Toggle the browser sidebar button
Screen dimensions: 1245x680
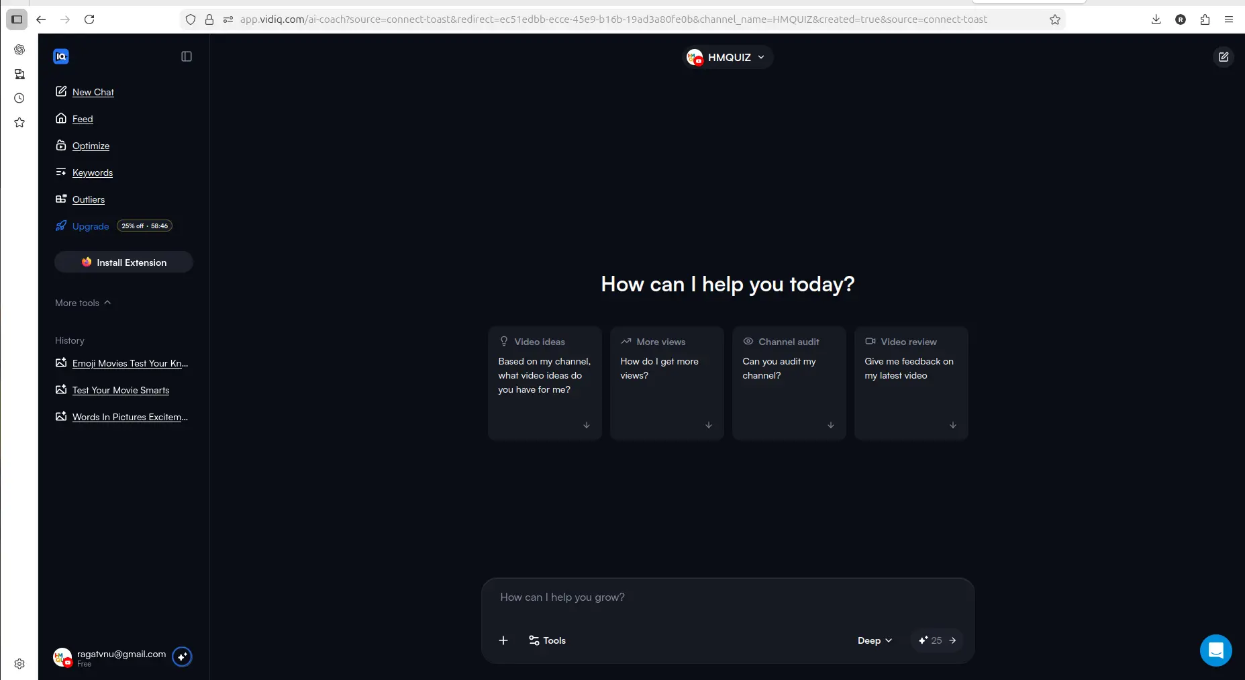[x=17, y=19]
